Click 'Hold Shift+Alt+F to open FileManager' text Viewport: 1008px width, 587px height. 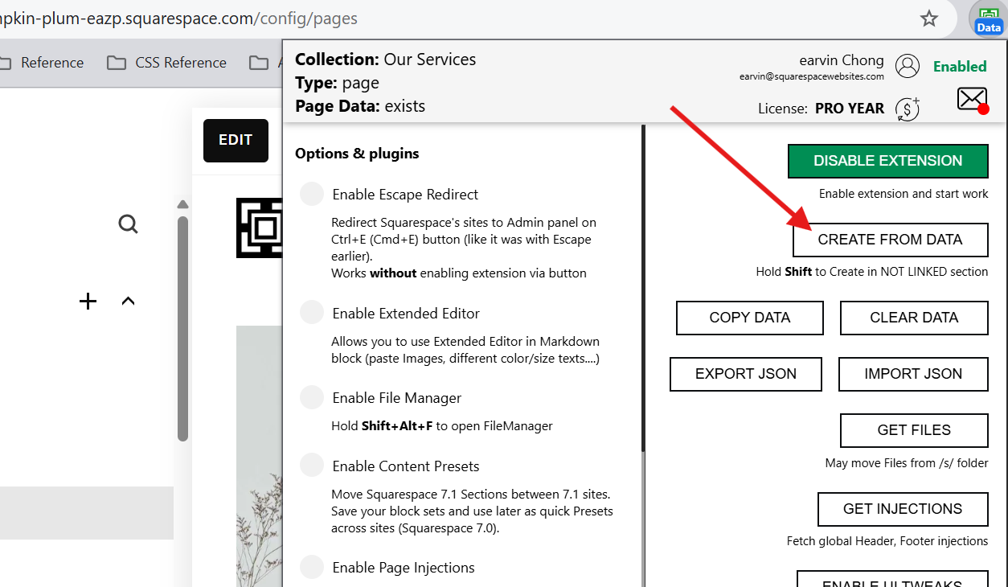442,426
